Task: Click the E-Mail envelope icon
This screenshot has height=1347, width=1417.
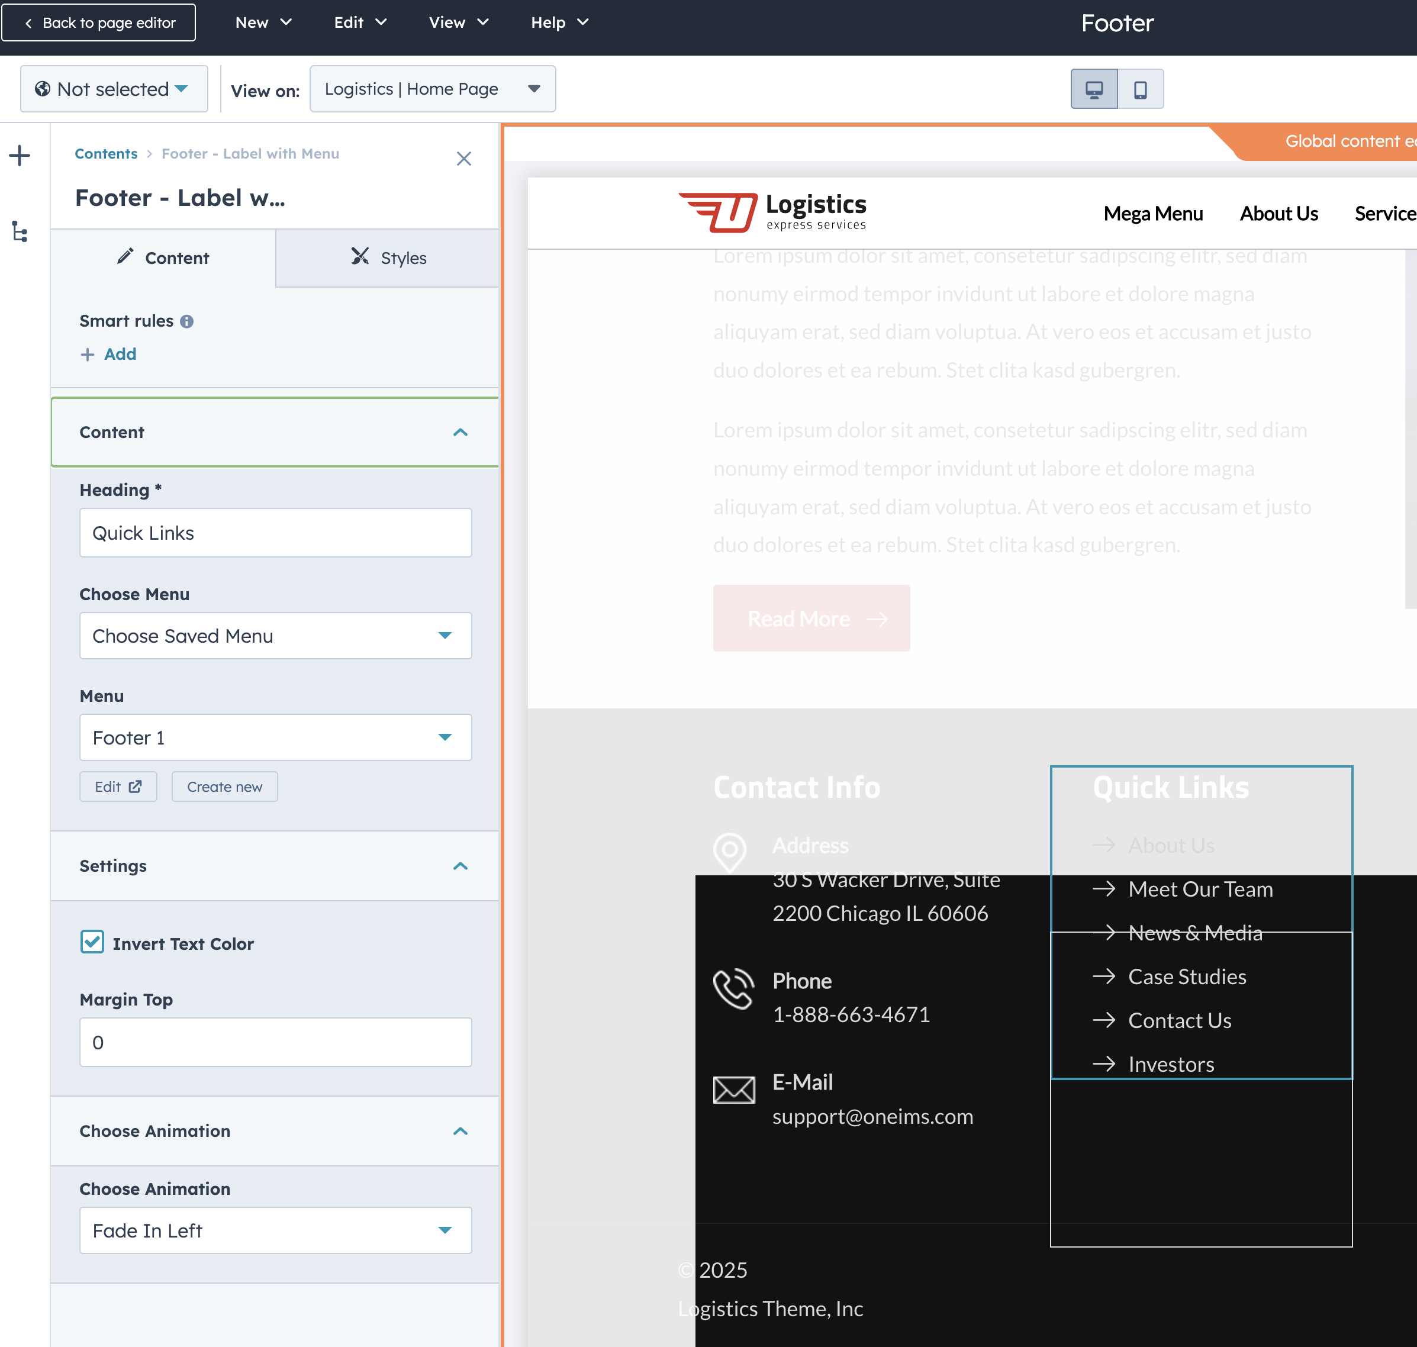Action: tap(733, 1090)
